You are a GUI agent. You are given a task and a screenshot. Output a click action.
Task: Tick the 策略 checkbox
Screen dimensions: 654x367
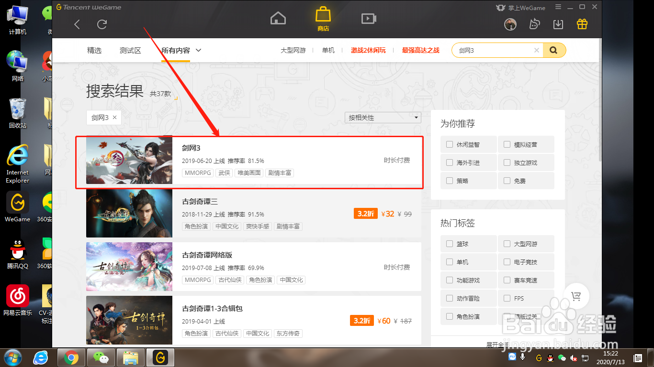point(450,181)
